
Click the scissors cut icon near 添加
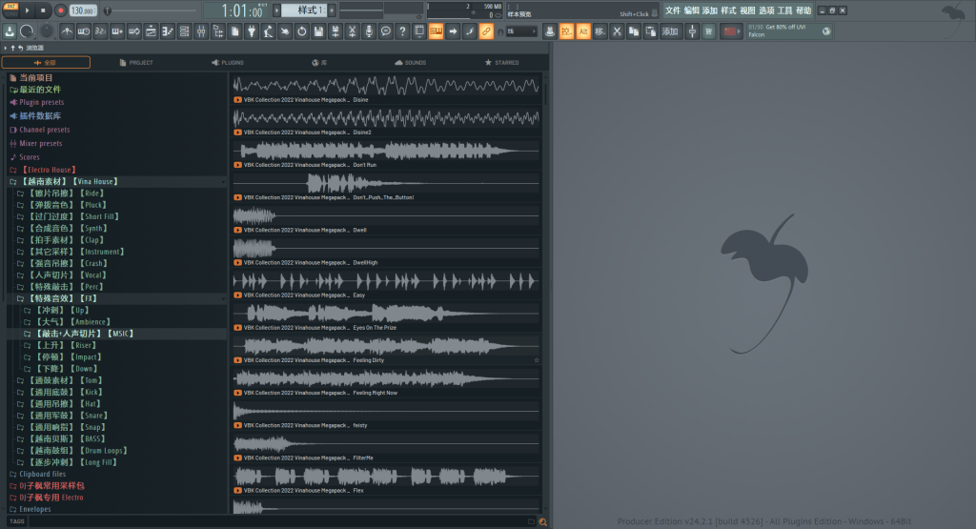coord(617,31)
